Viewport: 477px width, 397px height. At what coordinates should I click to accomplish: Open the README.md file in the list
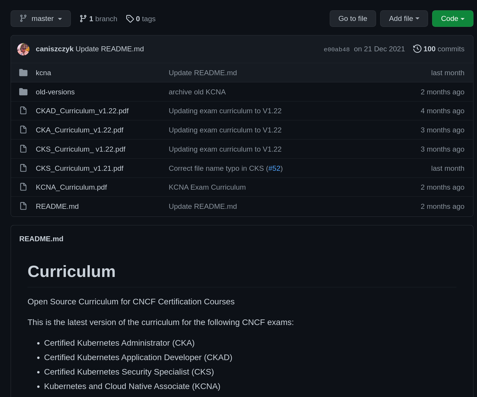click(x=57, y=206)
